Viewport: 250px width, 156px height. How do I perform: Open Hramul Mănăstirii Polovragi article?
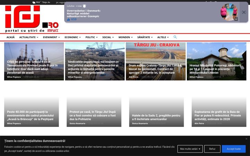[x=215, y=69]
